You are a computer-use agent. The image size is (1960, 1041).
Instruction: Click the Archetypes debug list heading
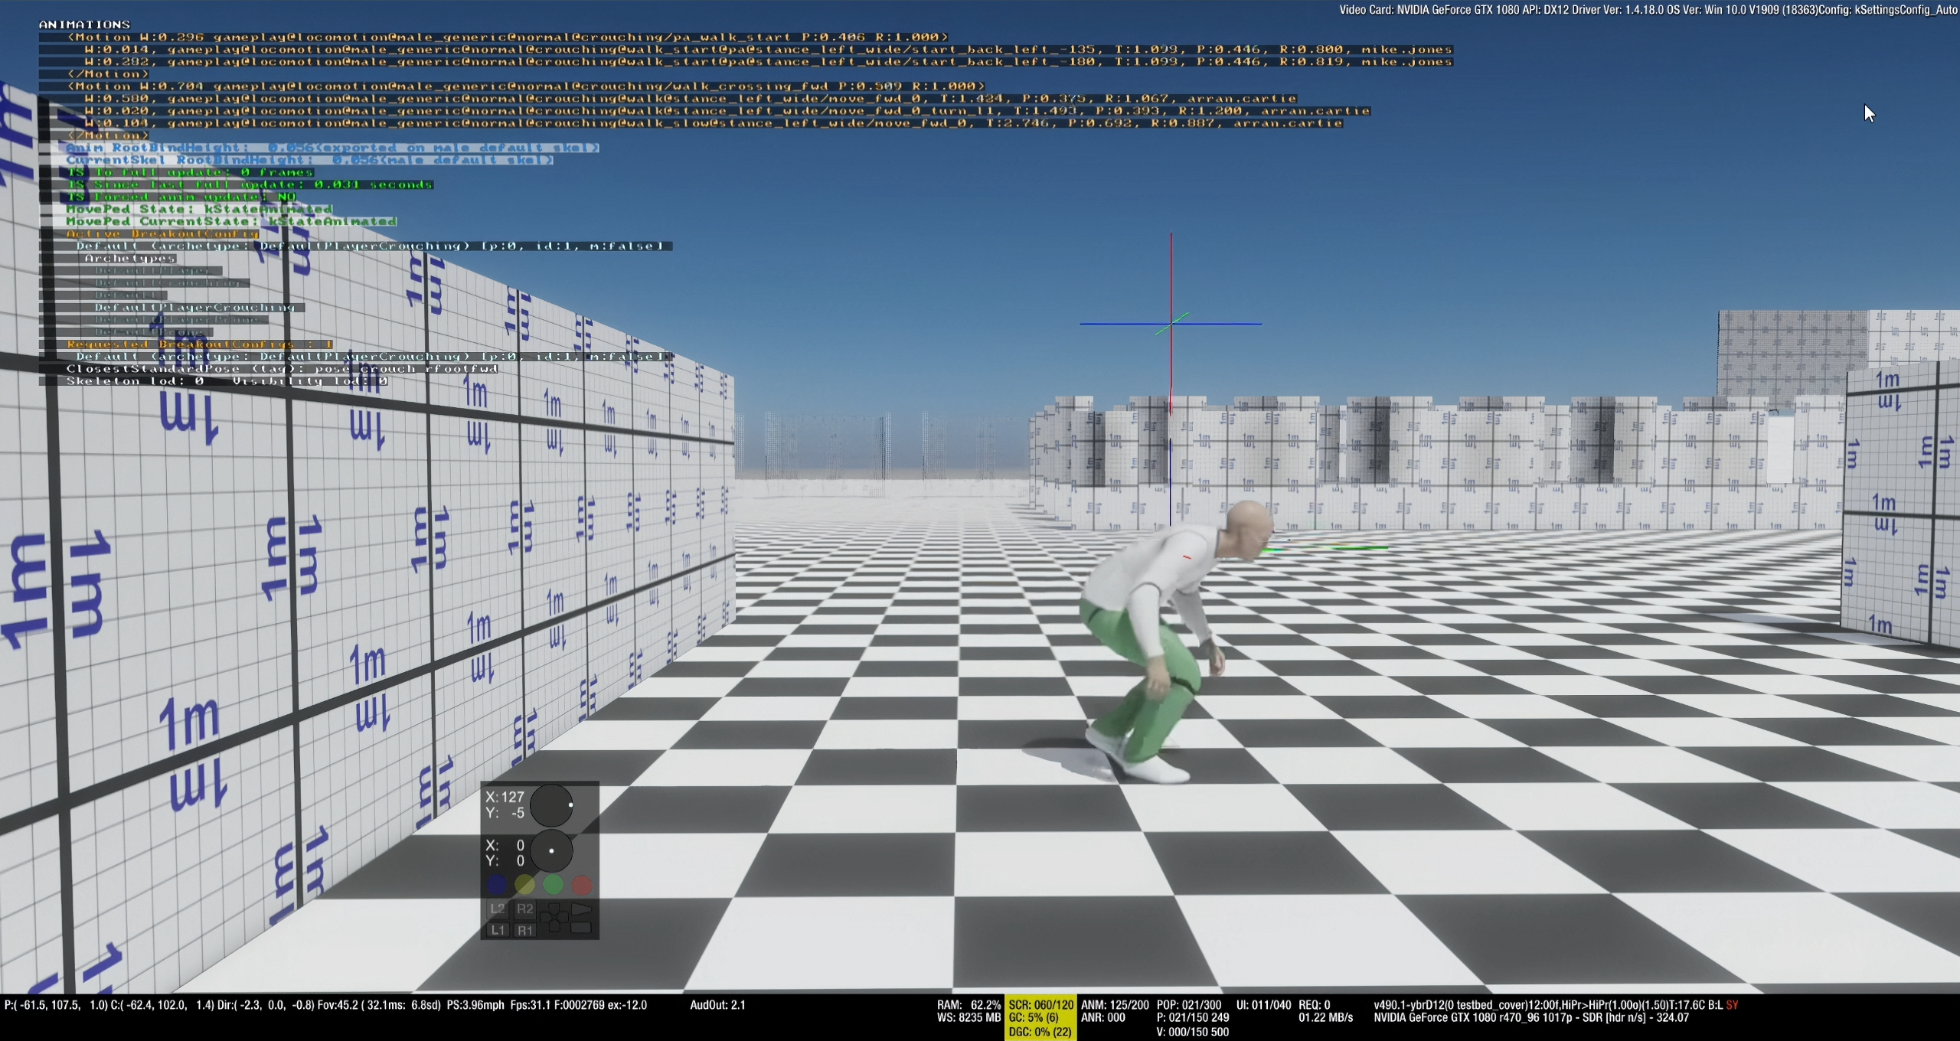click(x=129, y=258)
